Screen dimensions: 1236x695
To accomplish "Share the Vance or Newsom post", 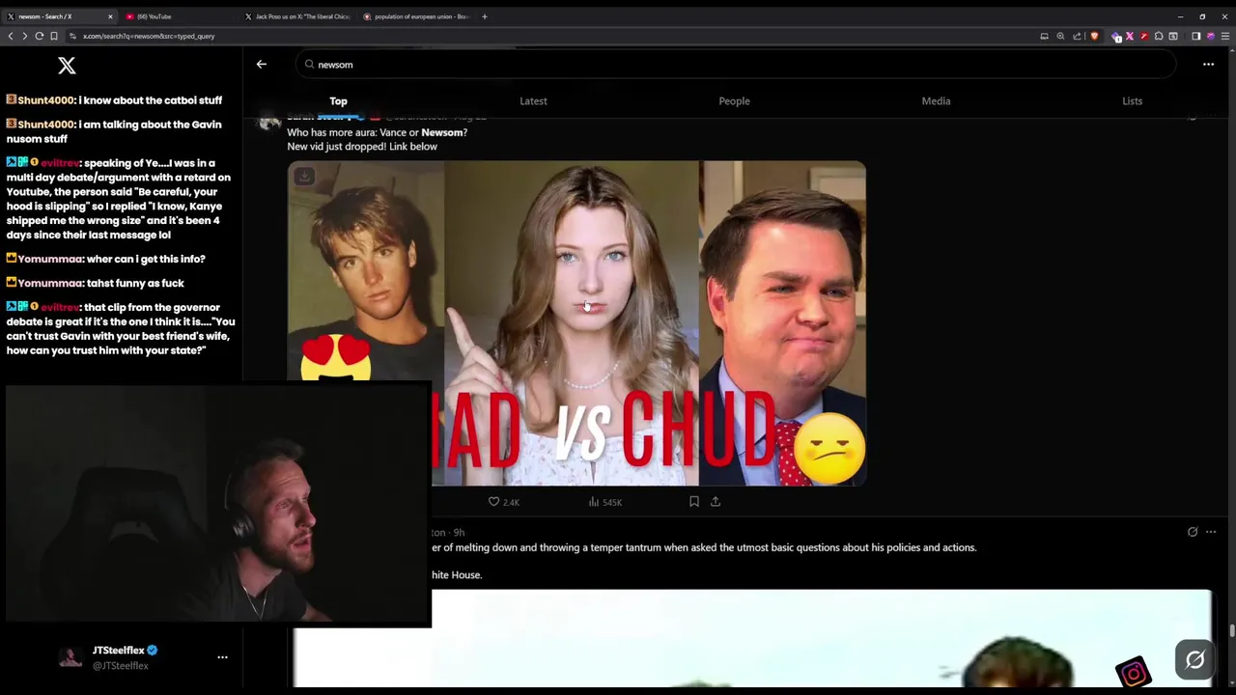I will [x=716, y=502].
